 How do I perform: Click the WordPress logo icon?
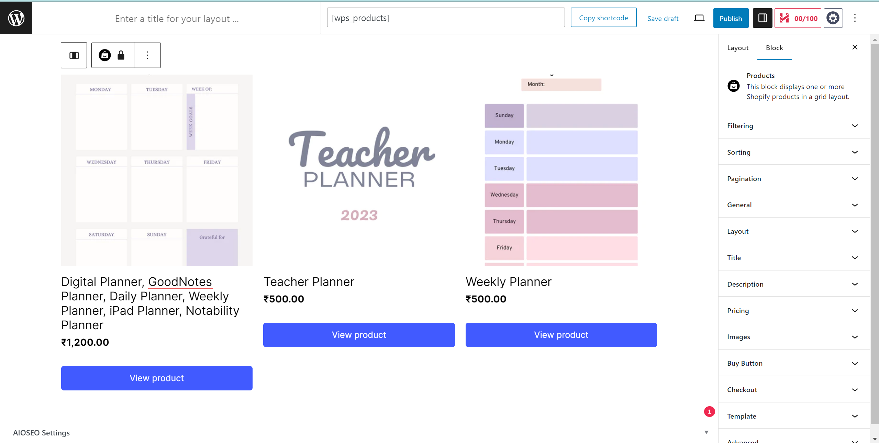tap(16, 18)
